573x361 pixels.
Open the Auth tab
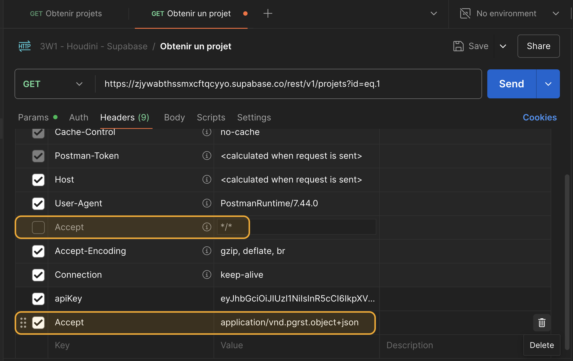click(x=78, y=117)
